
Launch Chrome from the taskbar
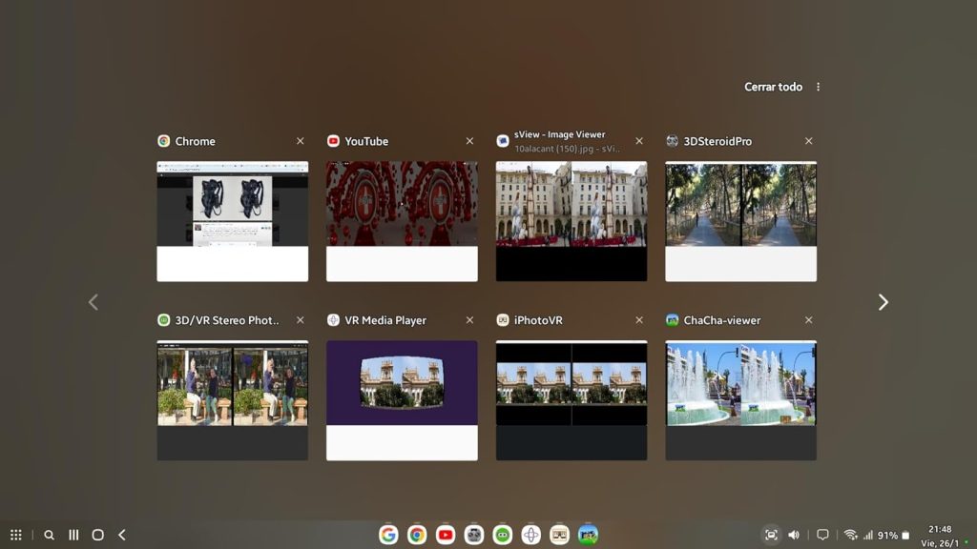coord(417,535)
